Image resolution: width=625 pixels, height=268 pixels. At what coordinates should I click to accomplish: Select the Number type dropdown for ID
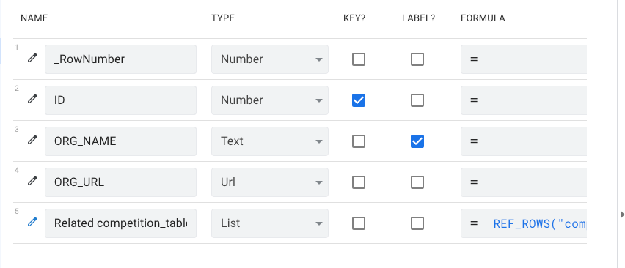[270, 100]
